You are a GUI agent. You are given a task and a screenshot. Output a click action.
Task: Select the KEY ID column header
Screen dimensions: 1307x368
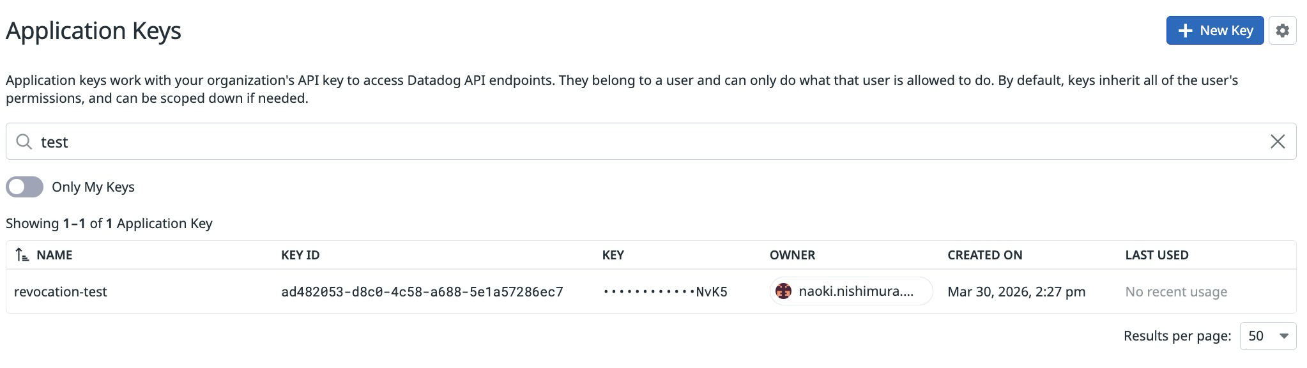[x=301, y=254]
